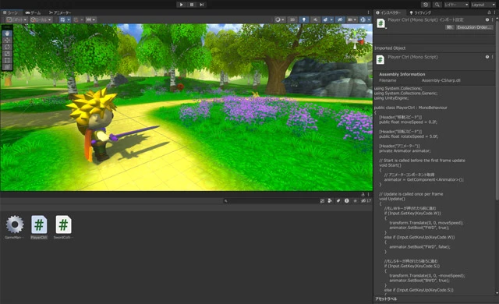499x304 pixels.
Task: Toggle 2D view mode in scene
Action: (x=292, y=19)
